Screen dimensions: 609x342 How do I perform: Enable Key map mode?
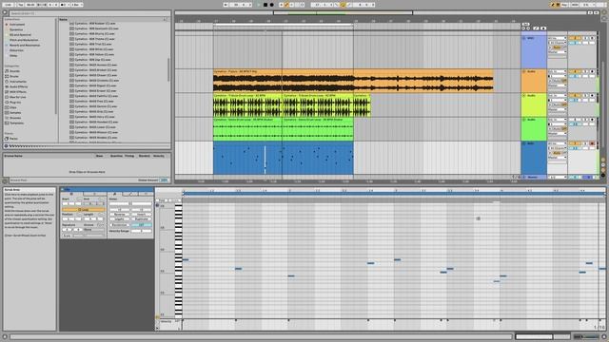click(x=564, y=5)
